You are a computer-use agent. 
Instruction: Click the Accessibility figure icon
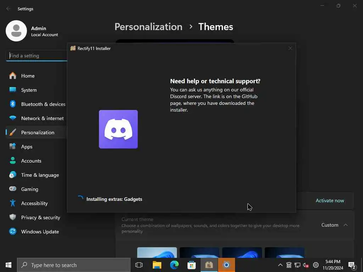click(13, 203)
